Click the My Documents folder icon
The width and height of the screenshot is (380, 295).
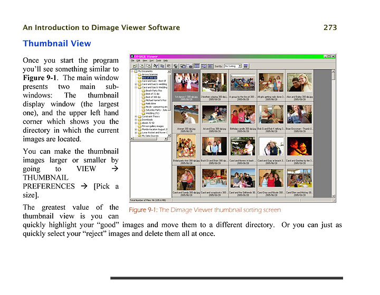coord(136,71)
